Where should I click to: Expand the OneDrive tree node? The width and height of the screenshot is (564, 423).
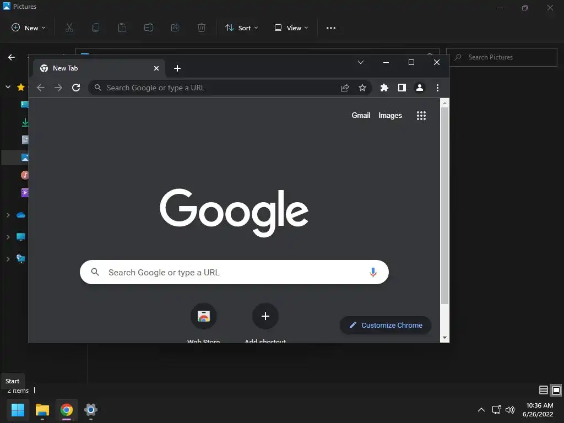click(x=8, y=215)
